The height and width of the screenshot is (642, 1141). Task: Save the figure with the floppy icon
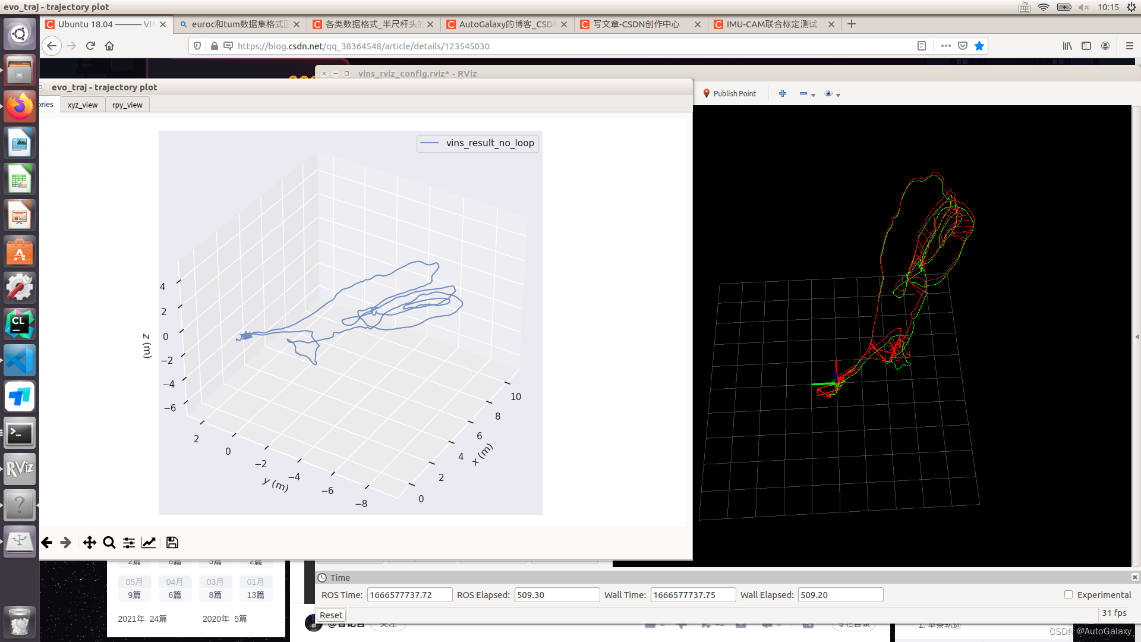pos(172,543)
